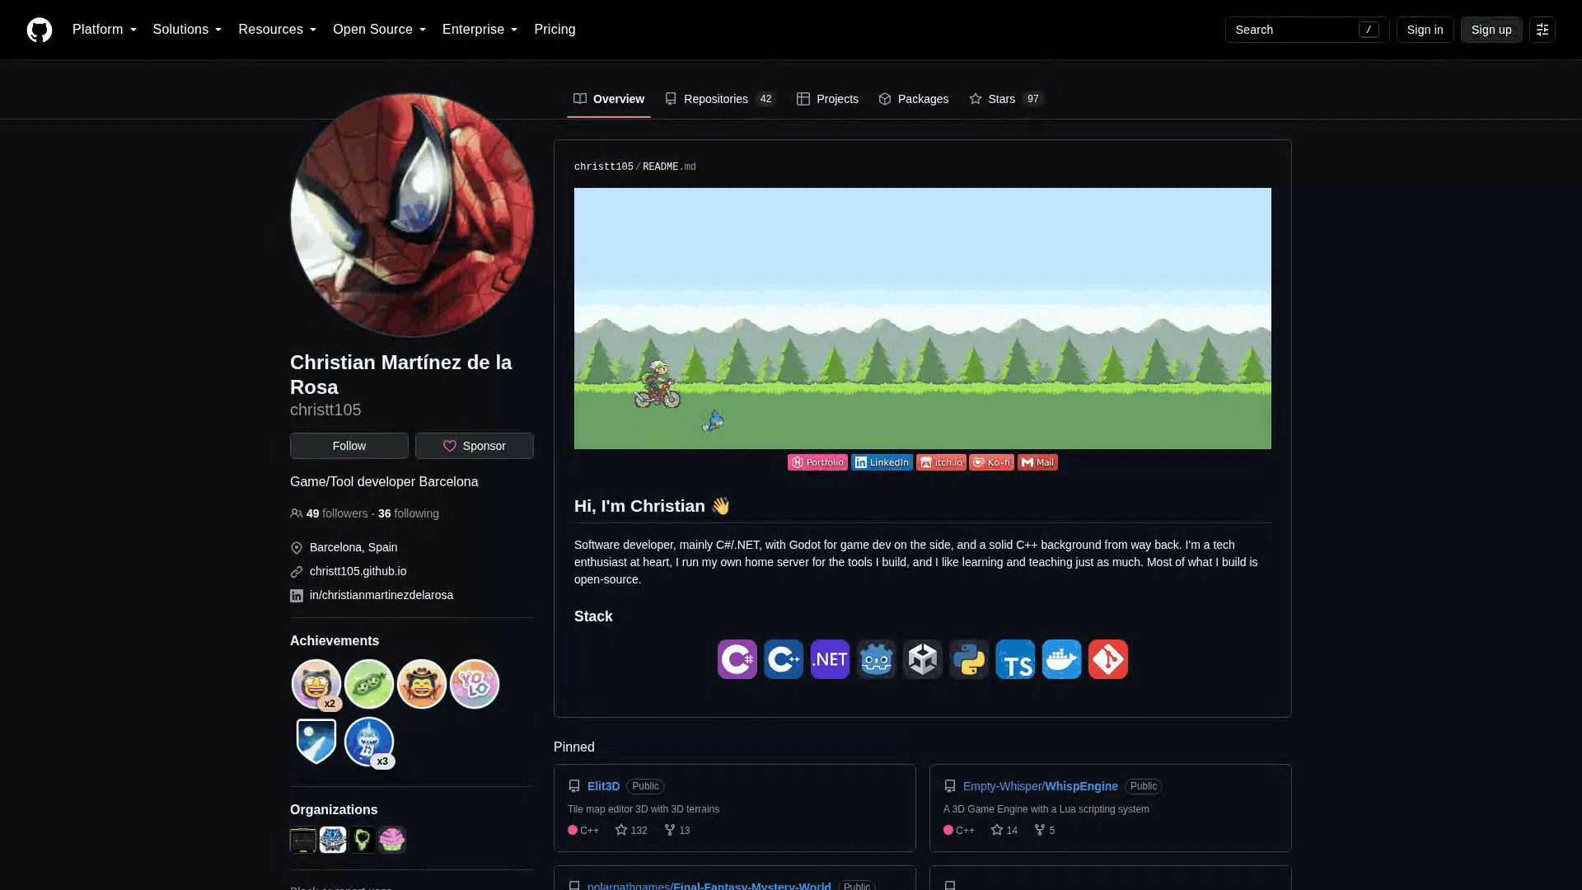Screen dimensions: 1582x890
Task: Open the YOLO achievement badge
Action: click(x=475, y=684)
